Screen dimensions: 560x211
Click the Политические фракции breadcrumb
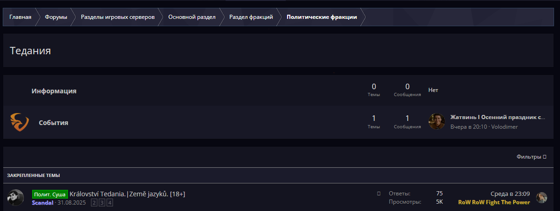point(322,17)
